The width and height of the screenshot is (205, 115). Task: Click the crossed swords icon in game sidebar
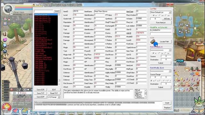(5, 51)
